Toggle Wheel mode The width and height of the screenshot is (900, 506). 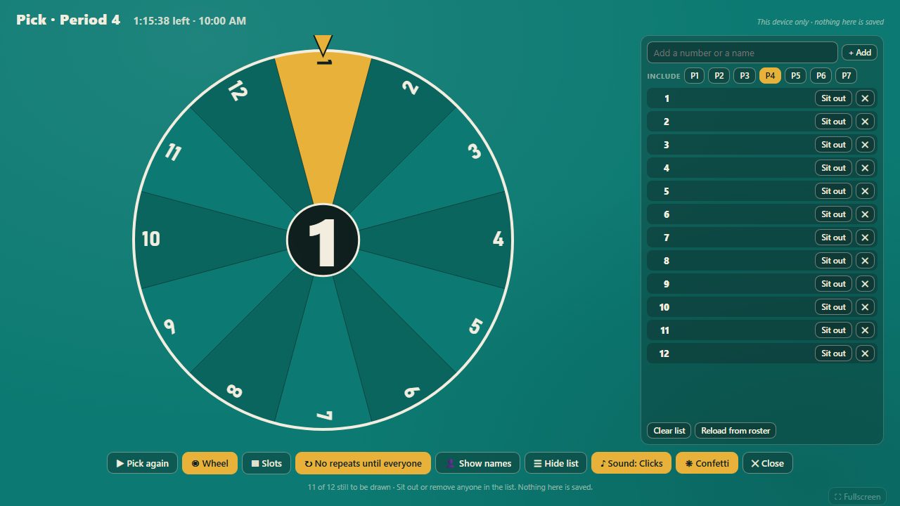[210, 463]
